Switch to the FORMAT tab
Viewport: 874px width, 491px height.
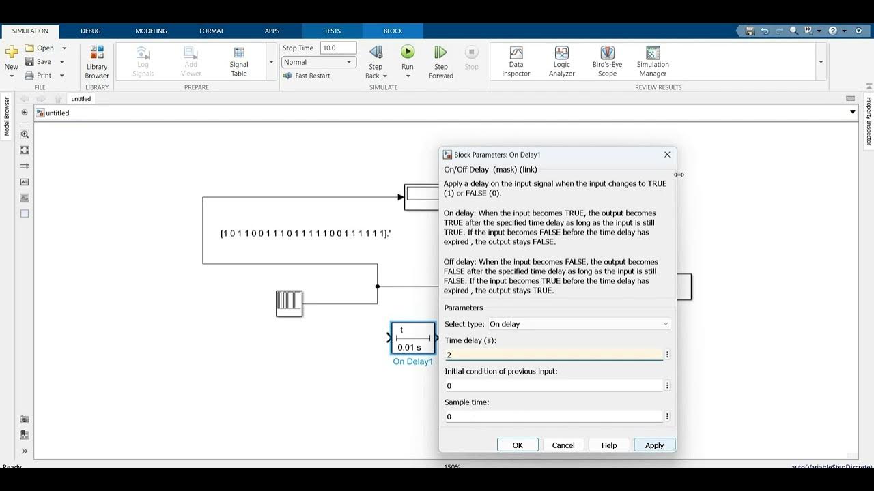tap(212, 31)
